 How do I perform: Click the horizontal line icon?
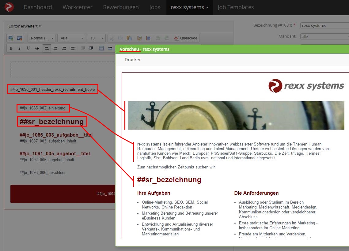click(x=110, y=48)
